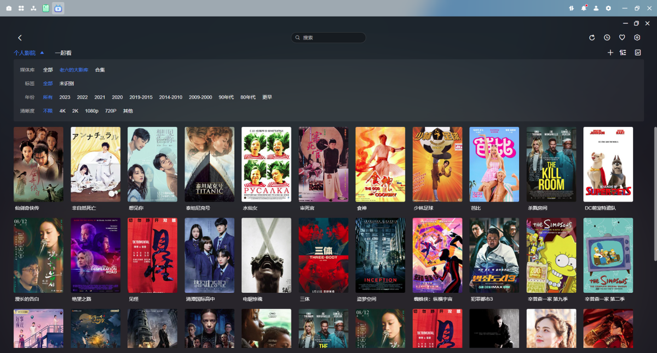Click 犯罪都市3 title text
The image size is (657, 353).
(482, 299)
